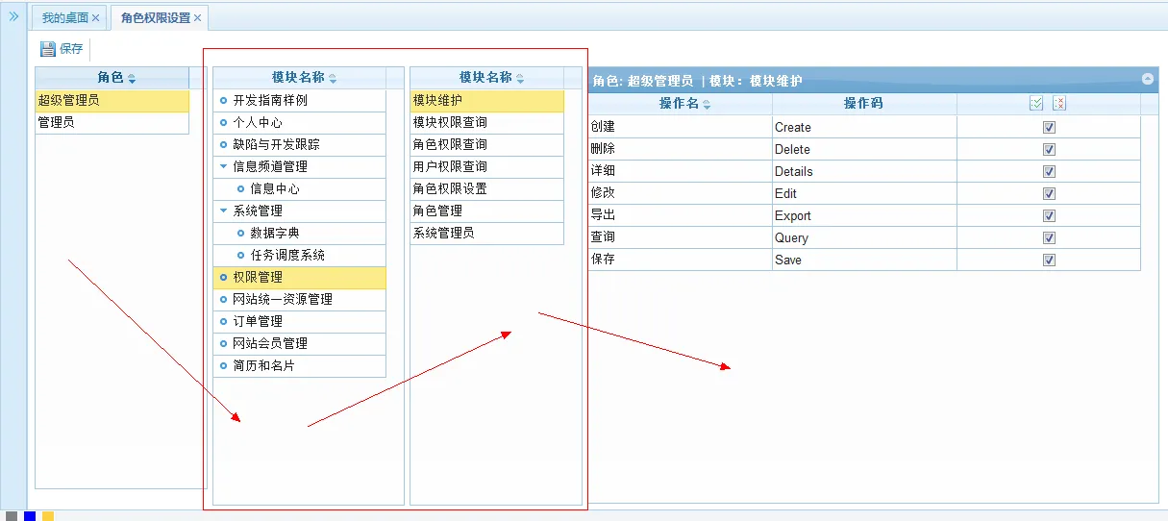
Task: Select the 角色管理 module row
Action: coord(487,211)
